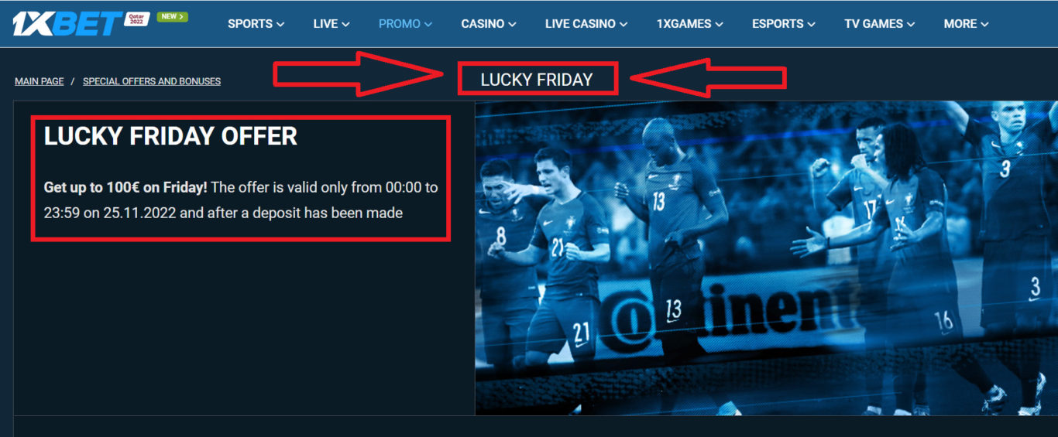The image size is (1058, 437).
Task: Open the PROMO dropdown
Action: [x=405, y=24]
